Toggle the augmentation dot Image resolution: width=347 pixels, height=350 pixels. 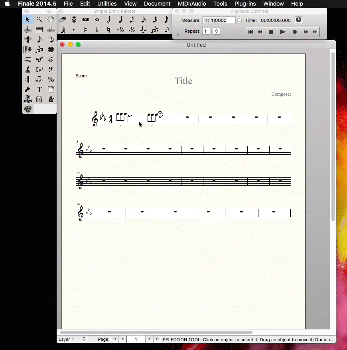tap(74, 30)
